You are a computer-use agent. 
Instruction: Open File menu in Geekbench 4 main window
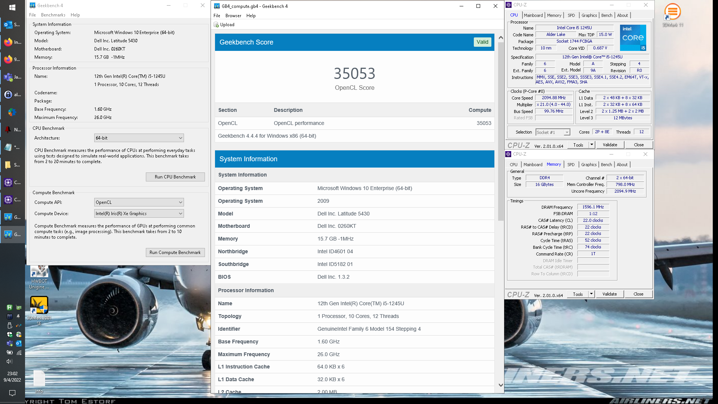33,15
